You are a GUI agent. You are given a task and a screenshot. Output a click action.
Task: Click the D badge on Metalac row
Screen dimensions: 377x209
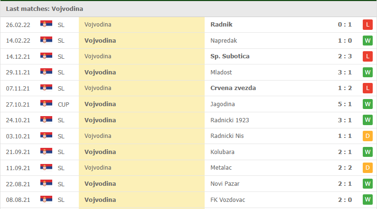pyautogui.click(x=368, y=168)
